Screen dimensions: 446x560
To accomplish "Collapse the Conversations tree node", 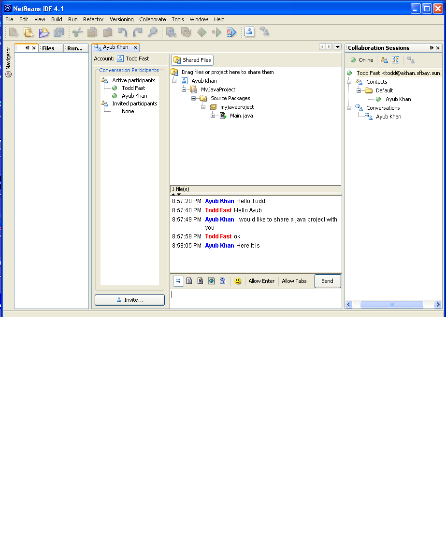I will (349, 108).
